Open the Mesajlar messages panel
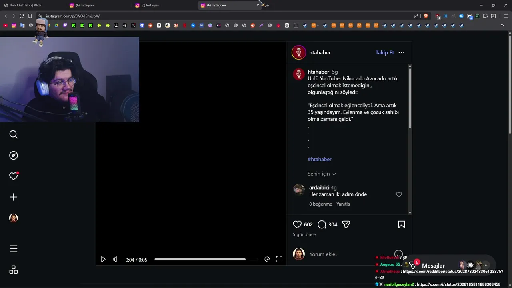The width and height of the screenshot is (512, 288). click(x=433, y=266)
